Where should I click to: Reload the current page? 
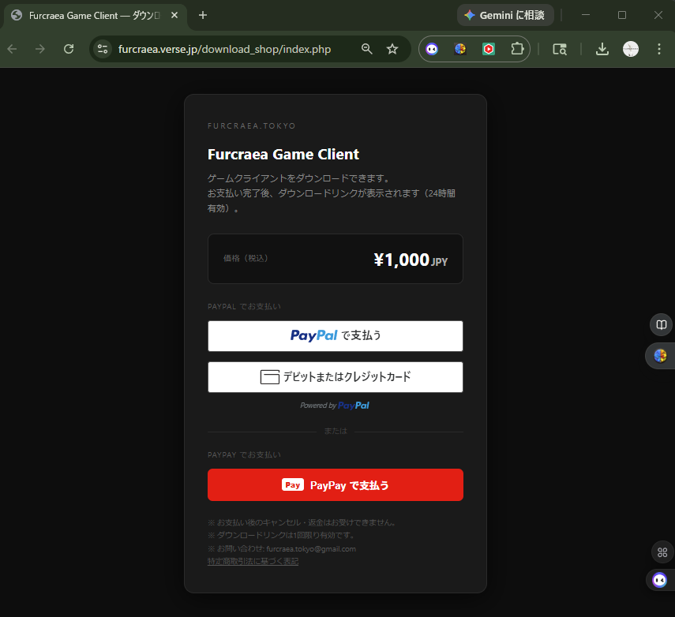(x=69, y=49)
